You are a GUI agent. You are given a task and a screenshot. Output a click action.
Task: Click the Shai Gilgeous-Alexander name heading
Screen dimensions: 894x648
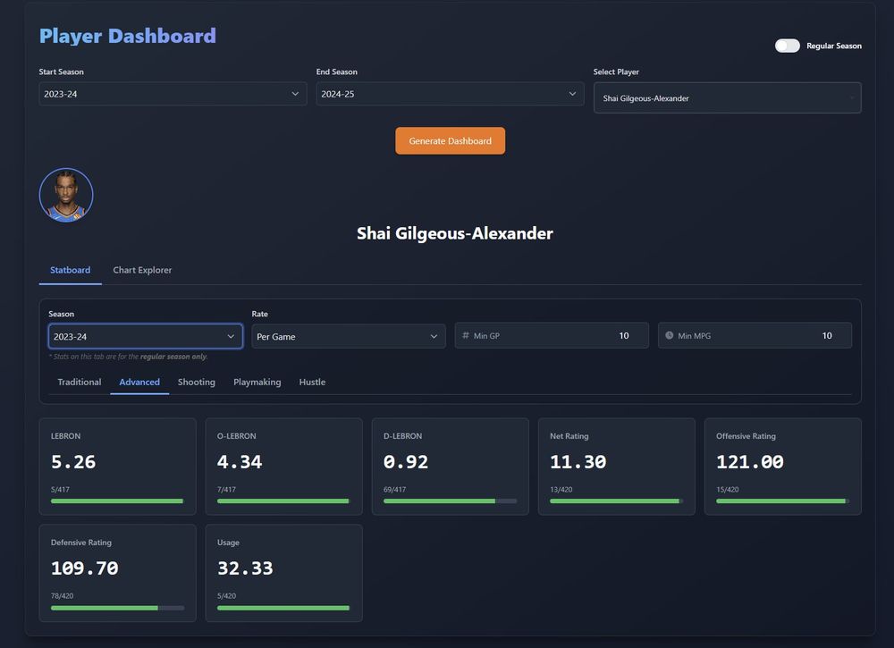point(455,233)
